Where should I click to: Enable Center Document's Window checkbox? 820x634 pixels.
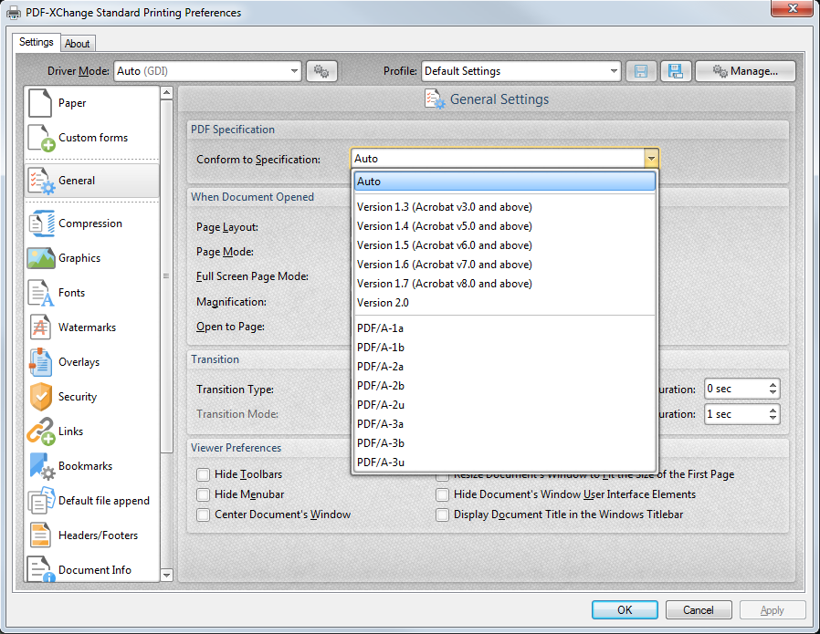tap(203, 514)
